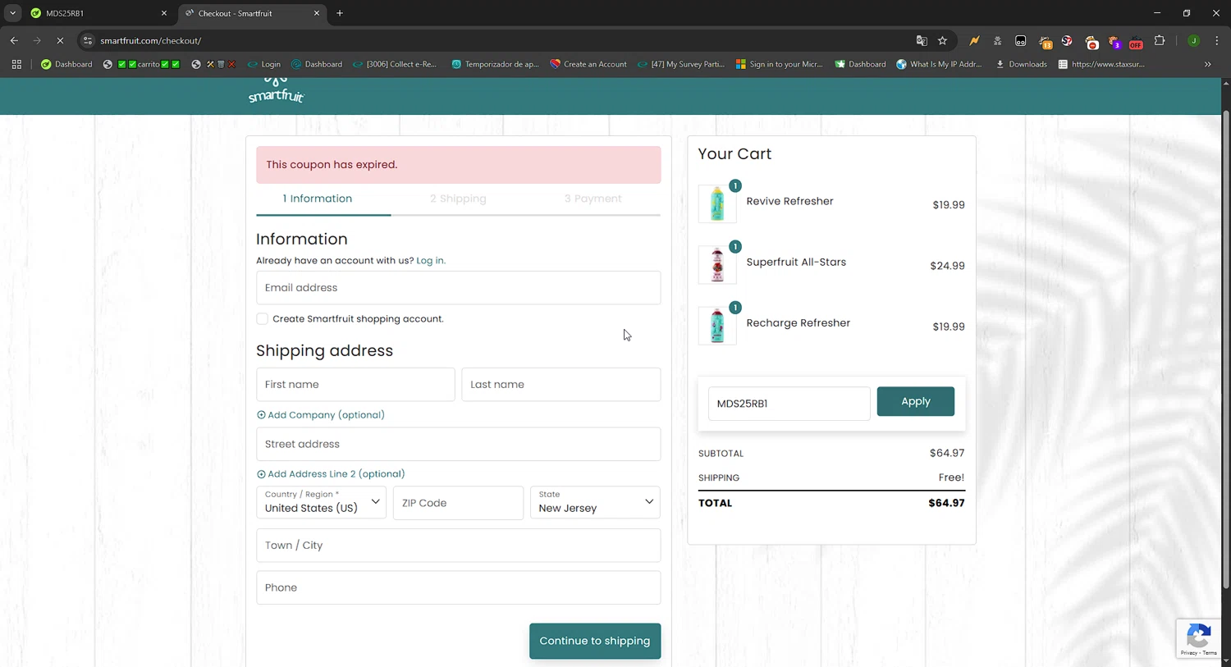Screen dimensions: 1231x667
Task: Close the Checkout - Smartfruit tab
Action: click(317, 13)
